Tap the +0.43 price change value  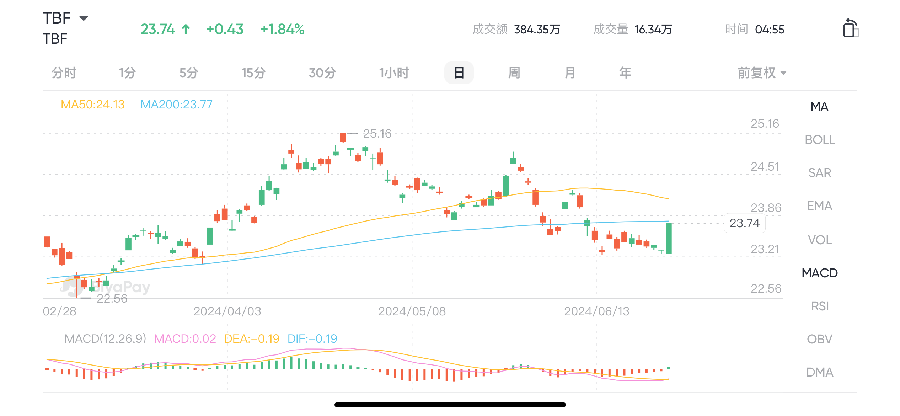225,29
